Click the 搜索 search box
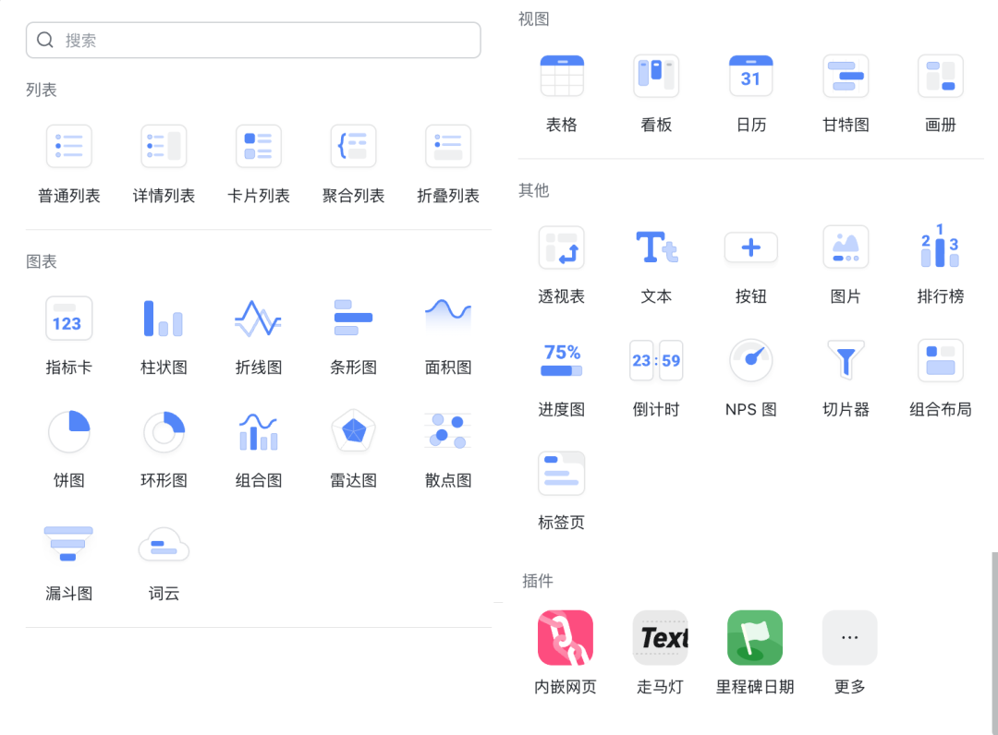 (x=253, y=40)
